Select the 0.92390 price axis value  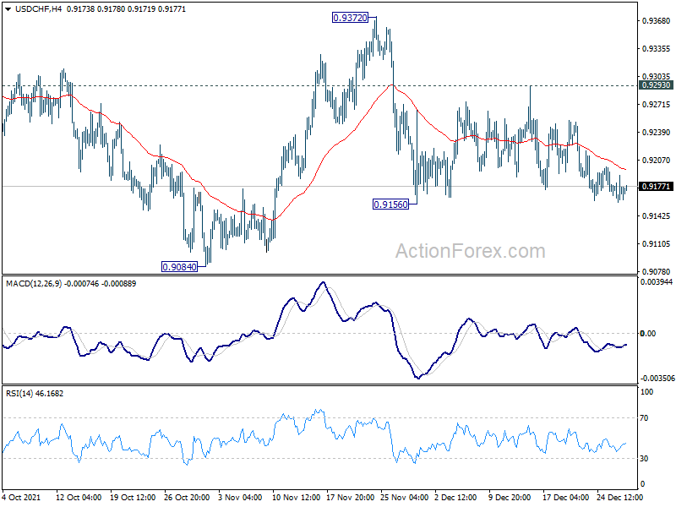point(657,133)
